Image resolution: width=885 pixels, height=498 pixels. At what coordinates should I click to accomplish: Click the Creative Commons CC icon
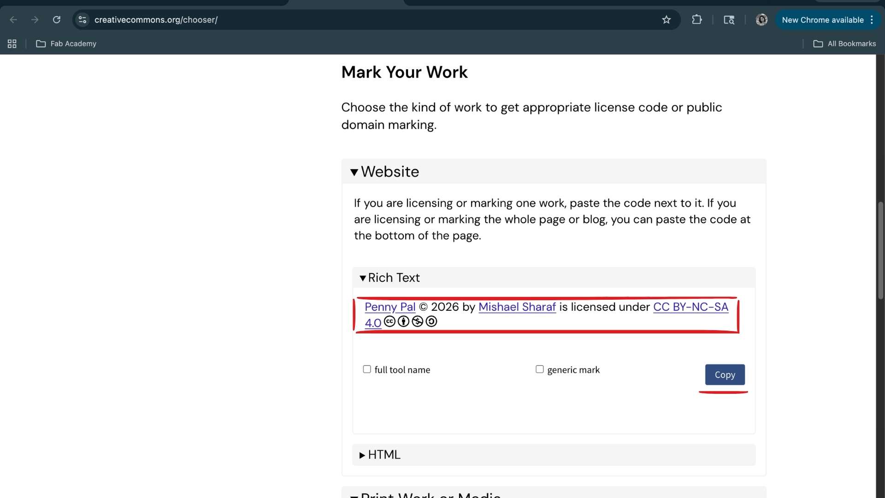[389, 321]
